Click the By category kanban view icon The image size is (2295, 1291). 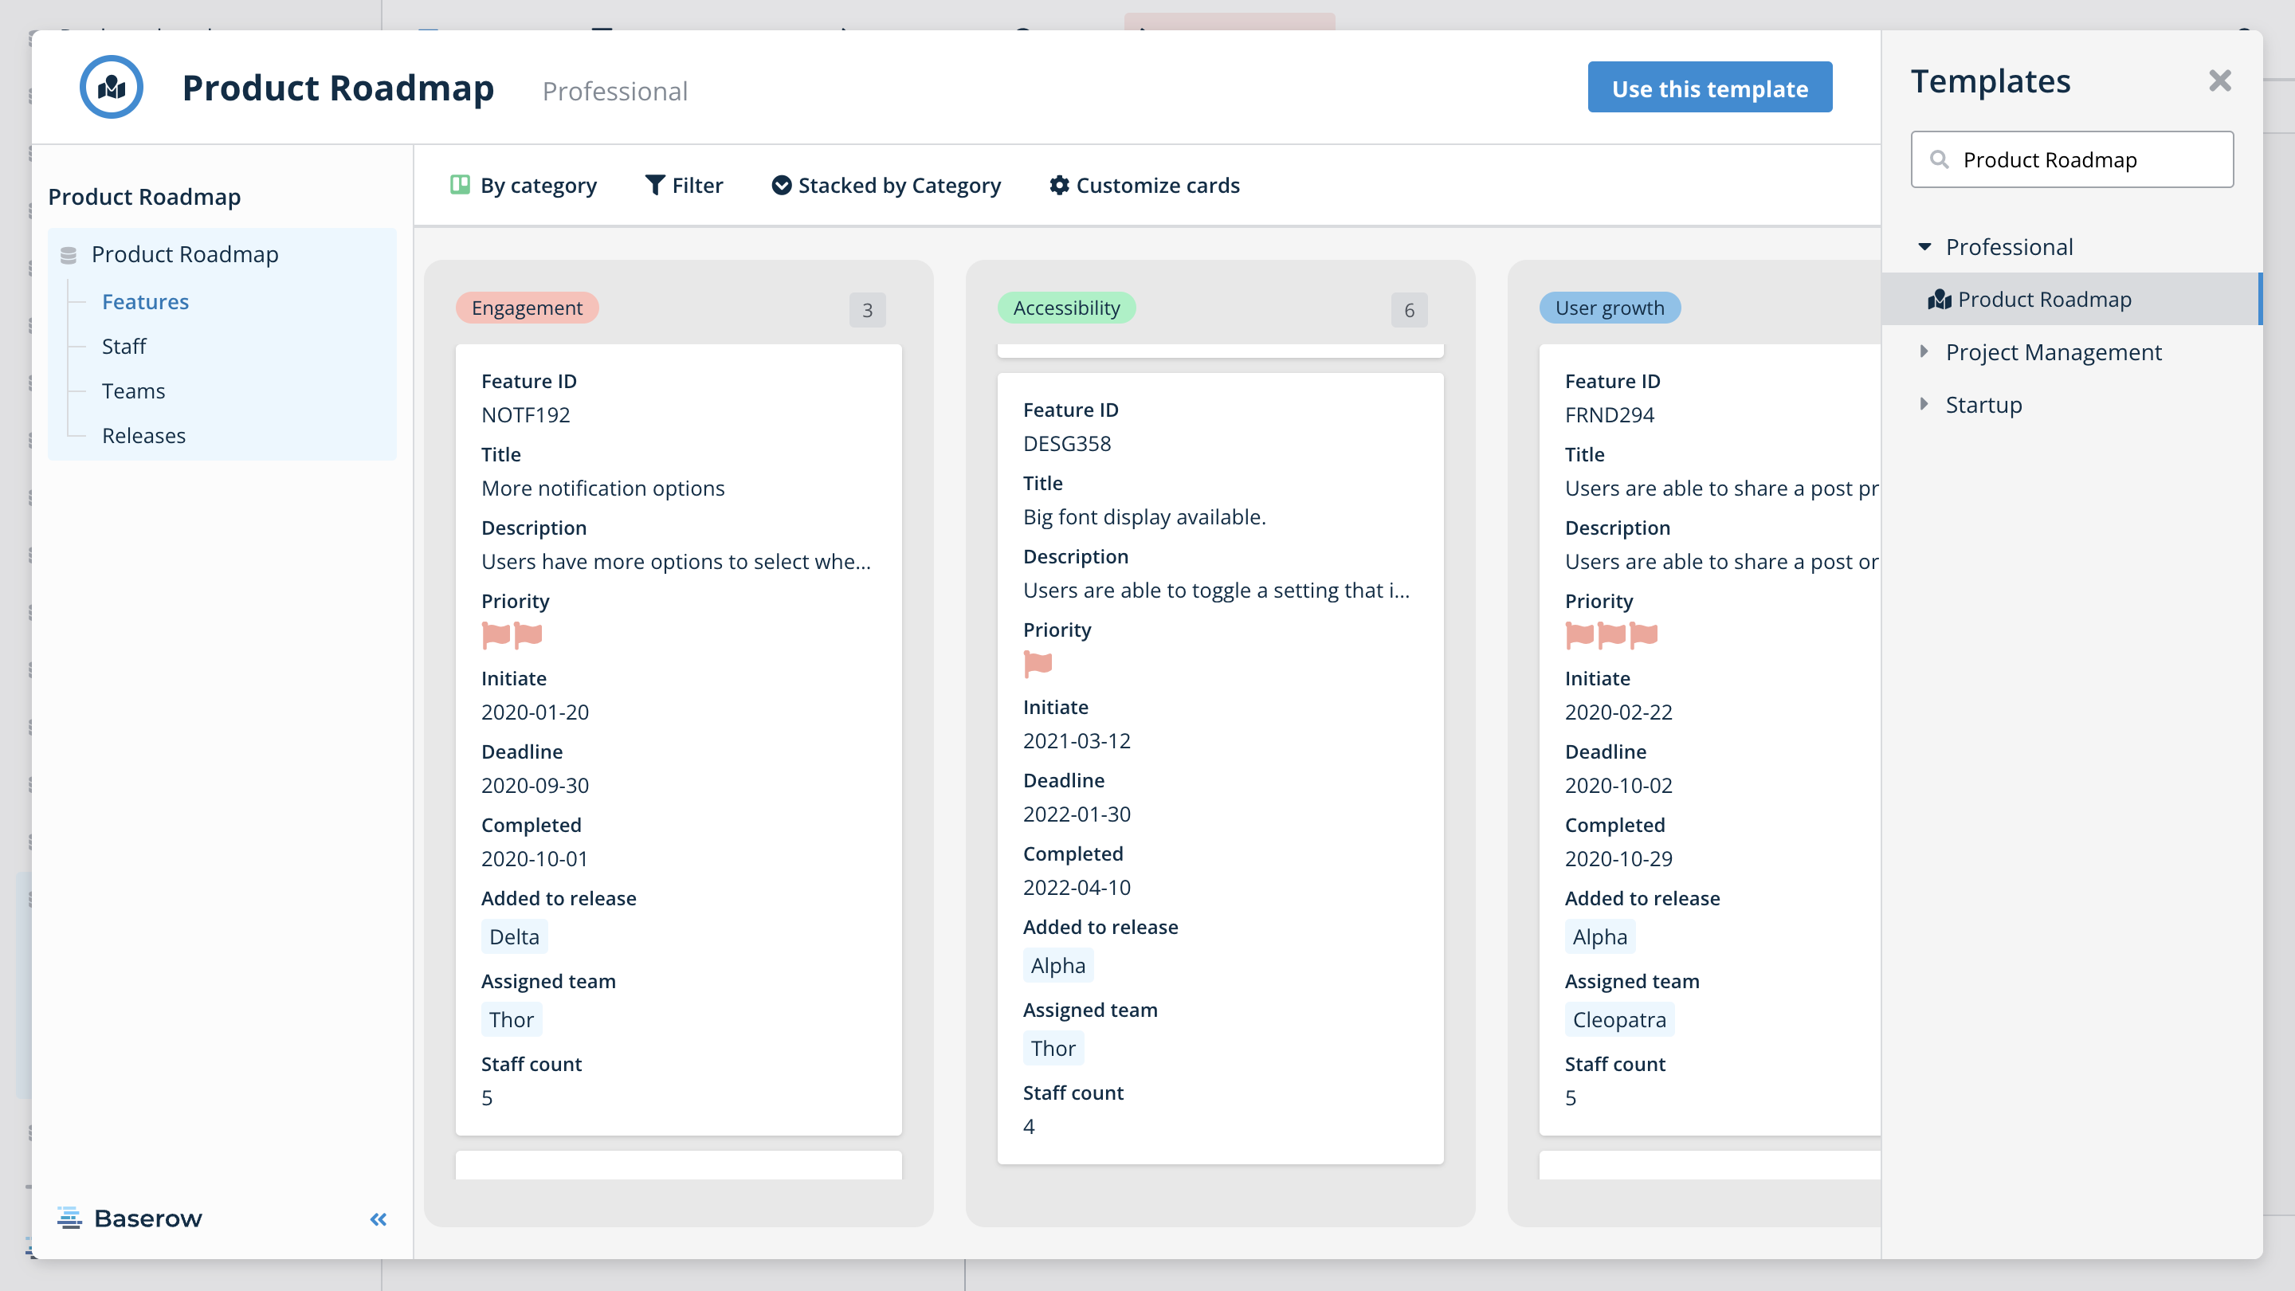[x=460, y=183]
